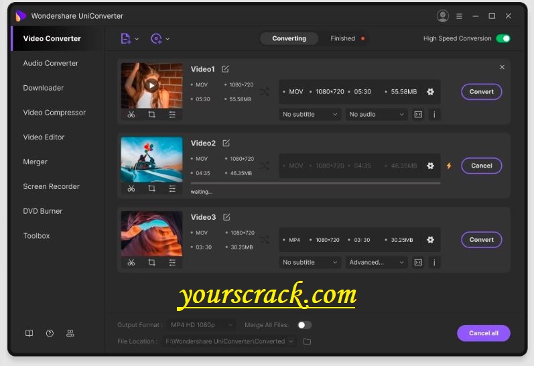Play Video1 thumbnail preview
Image resolution: width=534 pixels, height=366 pixels.
pos(151,85)
